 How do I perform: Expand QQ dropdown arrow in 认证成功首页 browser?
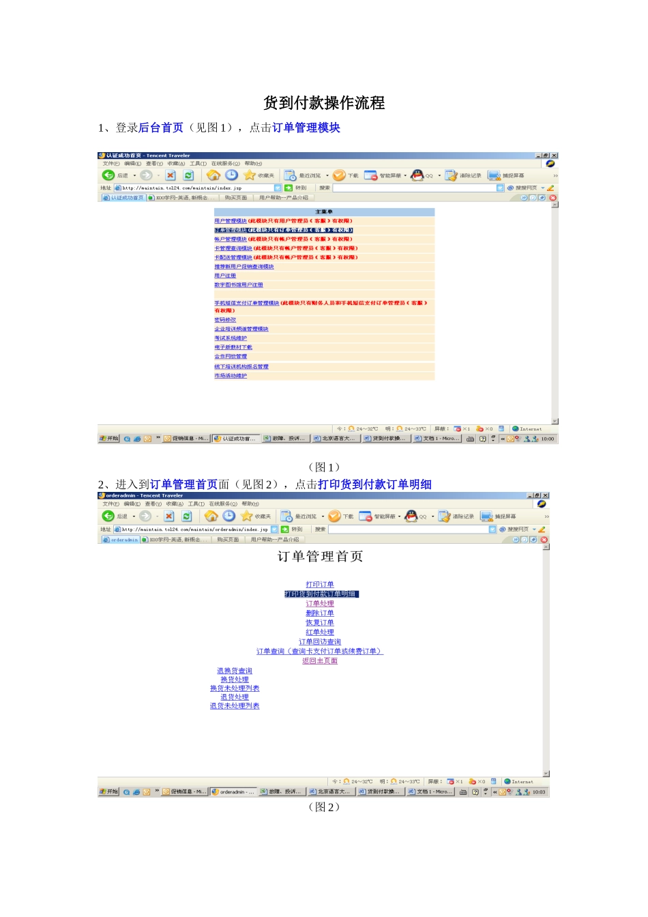pyautogui.click(x=439, y=175)
